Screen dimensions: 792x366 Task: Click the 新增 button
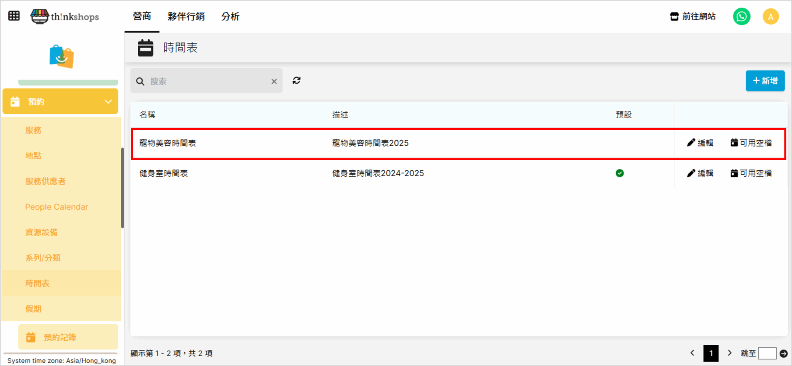pos(765,81)
